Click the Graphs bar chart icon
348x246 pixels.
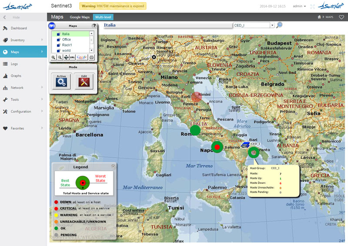5,76
